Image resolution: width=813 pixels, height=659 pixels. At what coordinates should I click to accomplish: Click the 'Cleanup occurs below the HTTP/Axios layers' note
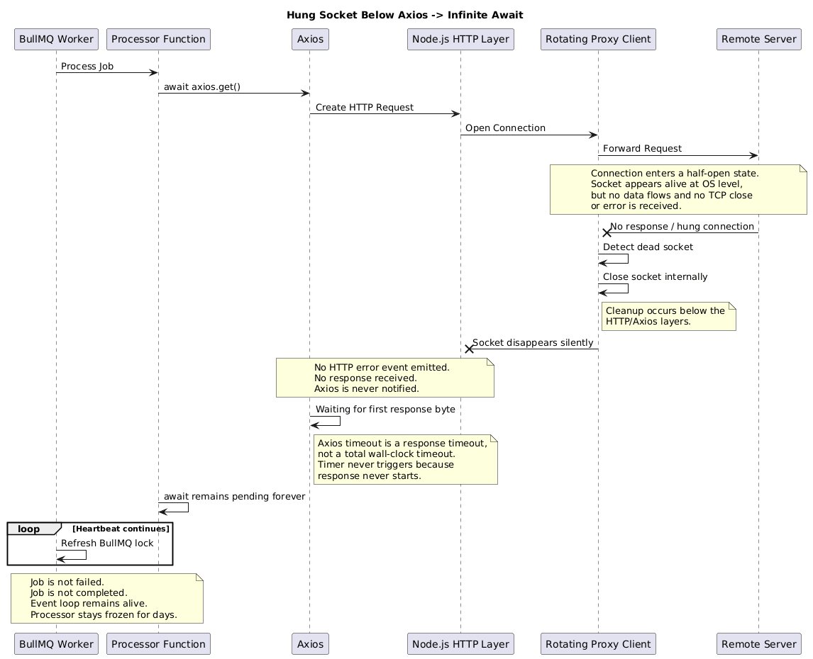[x=669, y=316]
